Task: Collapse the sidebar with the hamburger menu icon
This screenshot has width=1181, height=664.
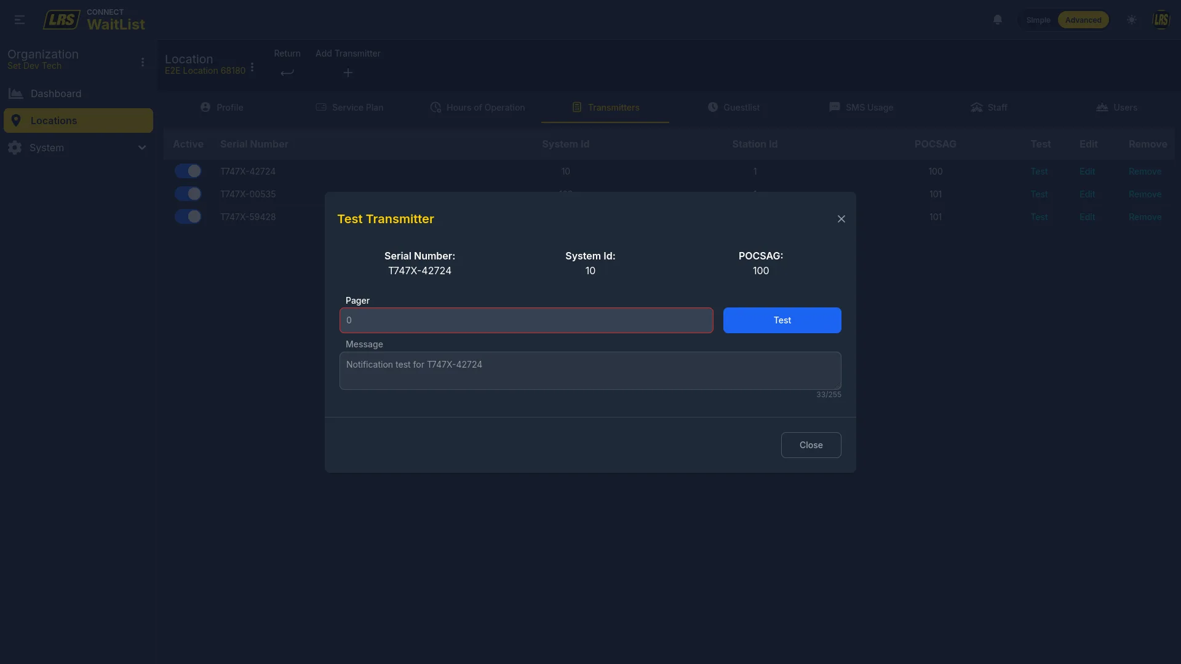Action: tap(20, 20)
